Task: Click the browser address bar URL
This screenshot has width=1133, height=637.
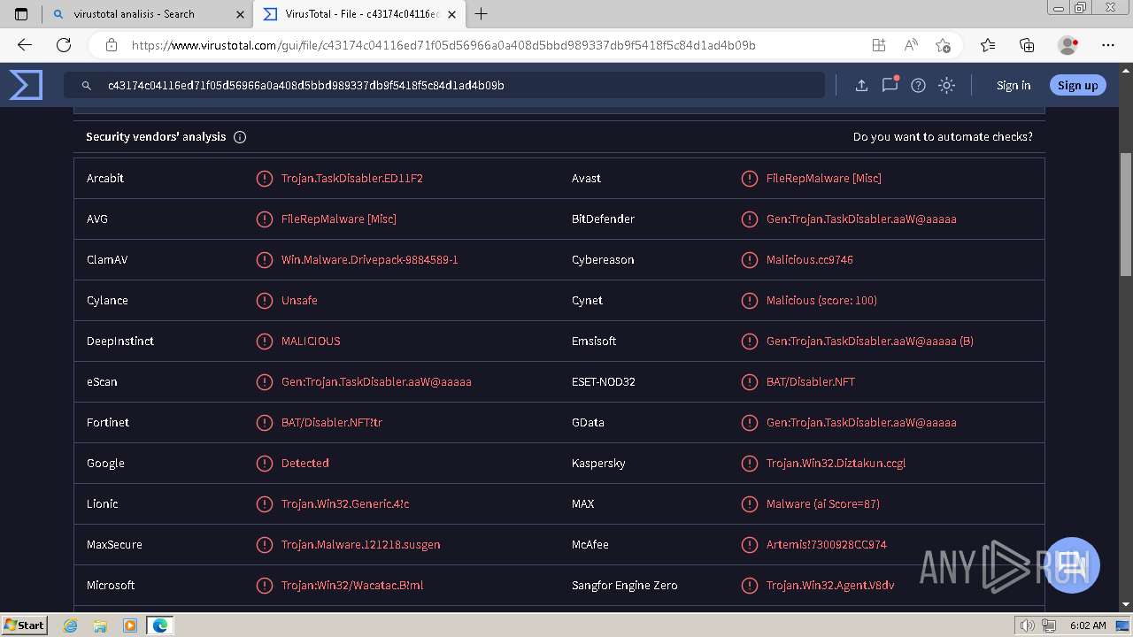Action: [x=443, y=45]
